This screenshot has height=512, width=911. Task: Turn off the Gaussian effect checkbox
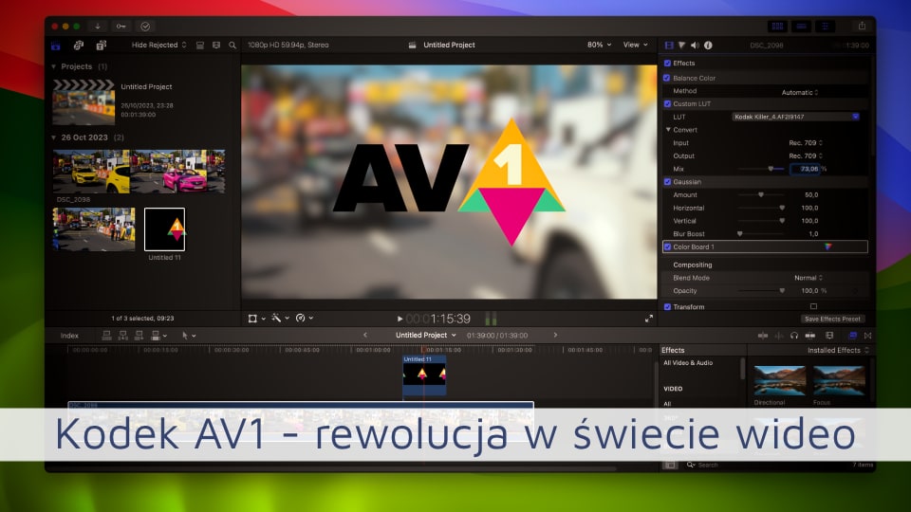pos(667,181)
